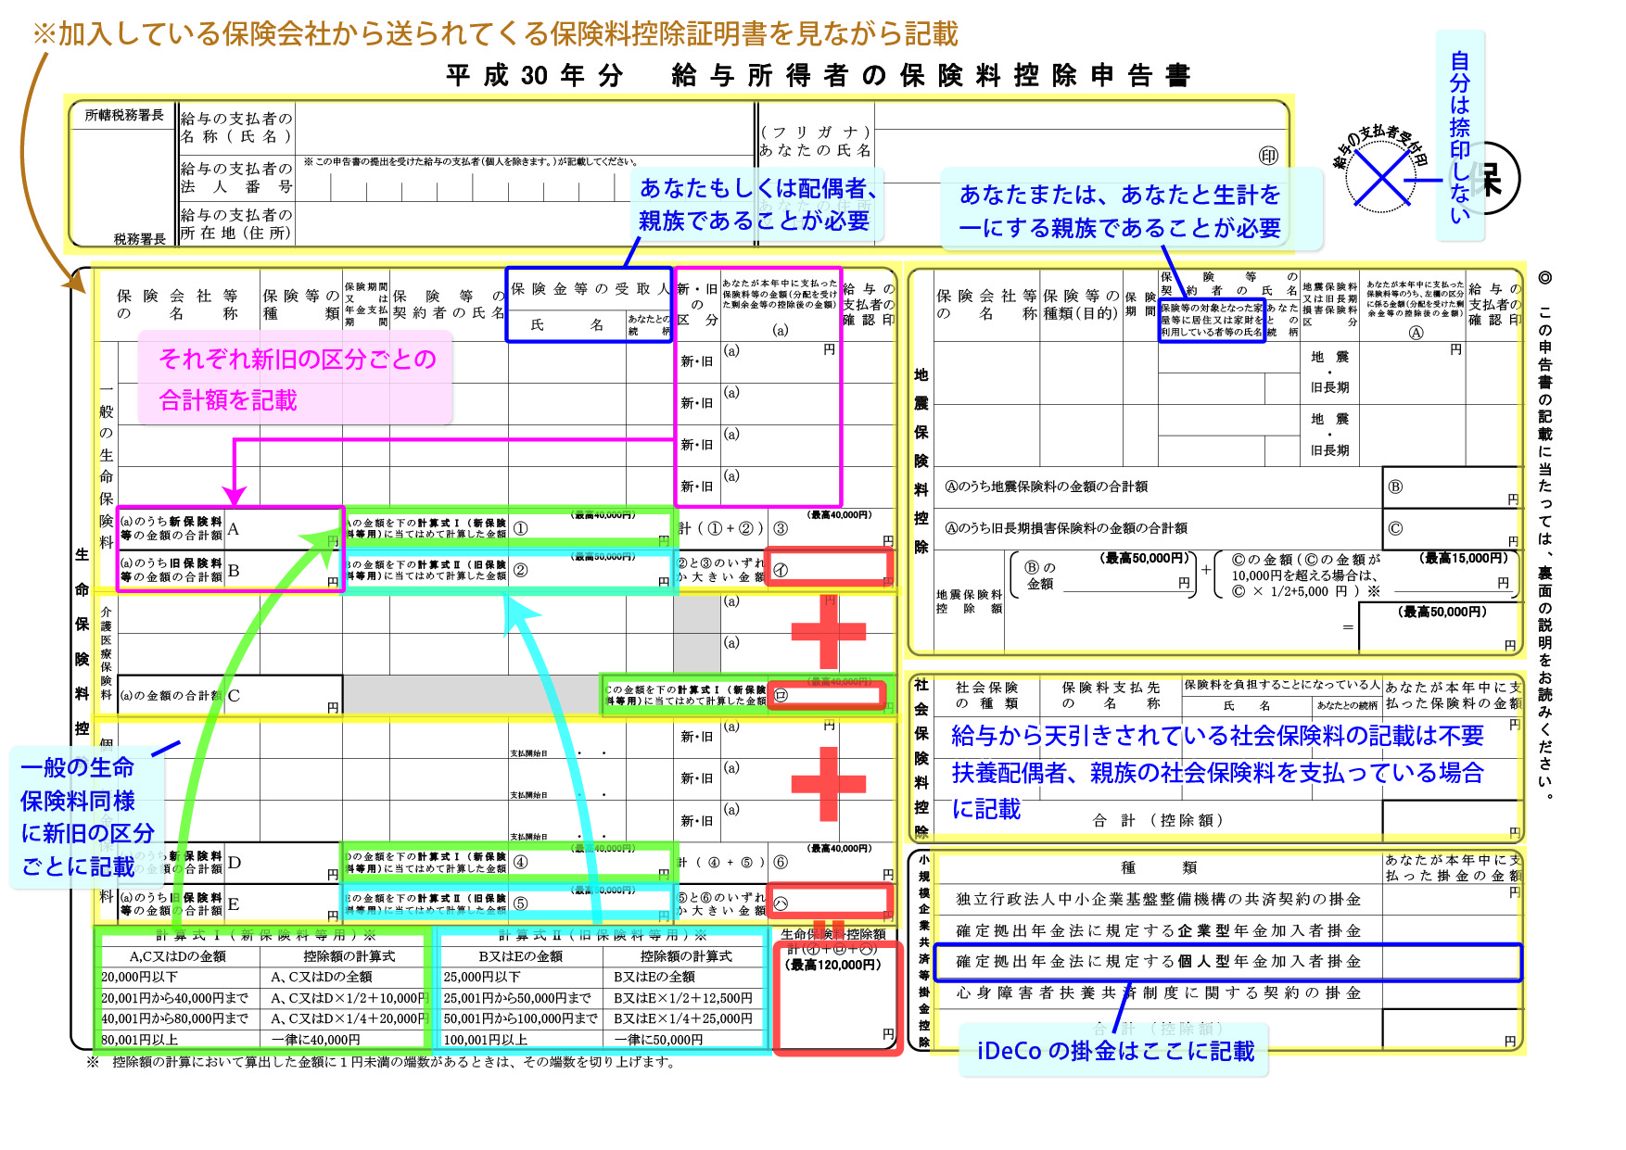The width and height of the screenshot is (1626, 1150).
Task: Click field D in the pension insurance section
Action: coord(284,863)
